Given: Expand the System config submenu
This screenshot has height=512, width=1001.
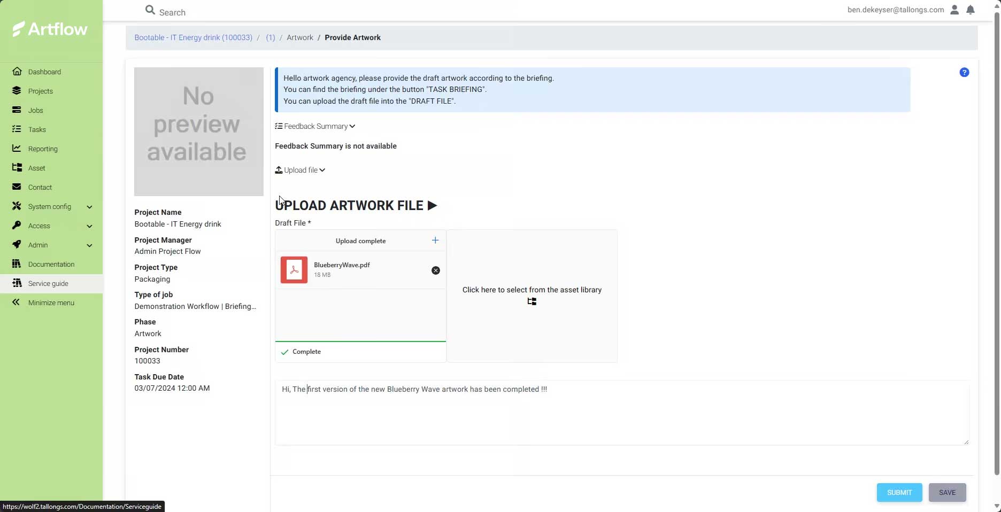Looking at the screenshot, I should coord(89,207).
